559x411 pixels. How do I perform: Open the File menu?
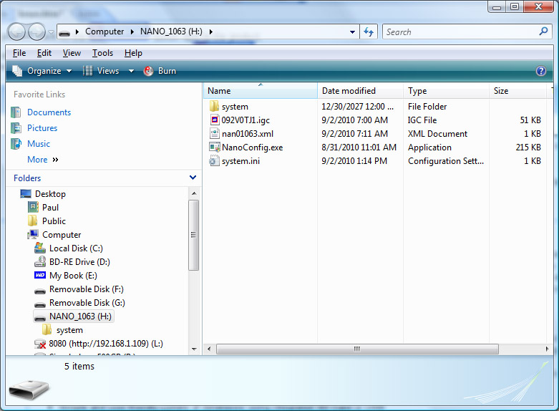pos(19,53)
